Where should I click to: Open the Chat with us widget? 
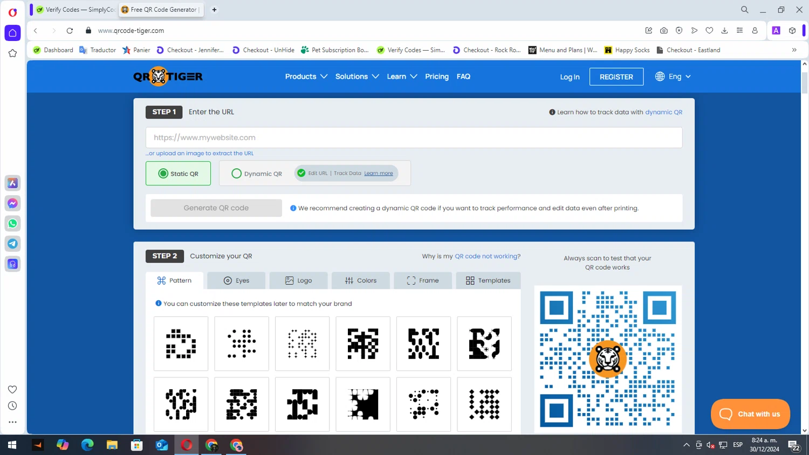[750, 414]
